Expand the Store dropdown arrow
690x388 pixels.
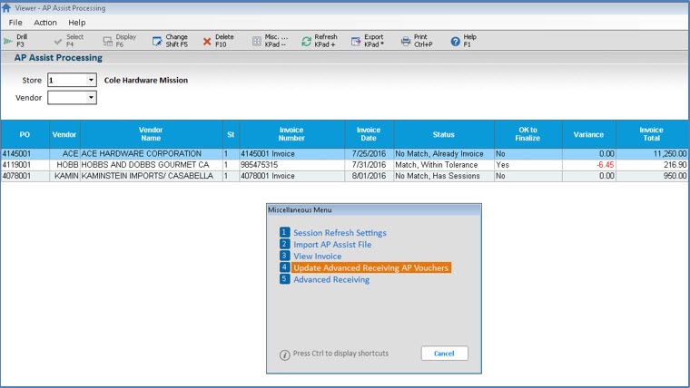[x=91, y=80]
